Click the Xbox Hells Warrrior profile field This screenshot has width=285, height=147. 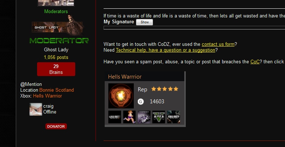(41, 96)
